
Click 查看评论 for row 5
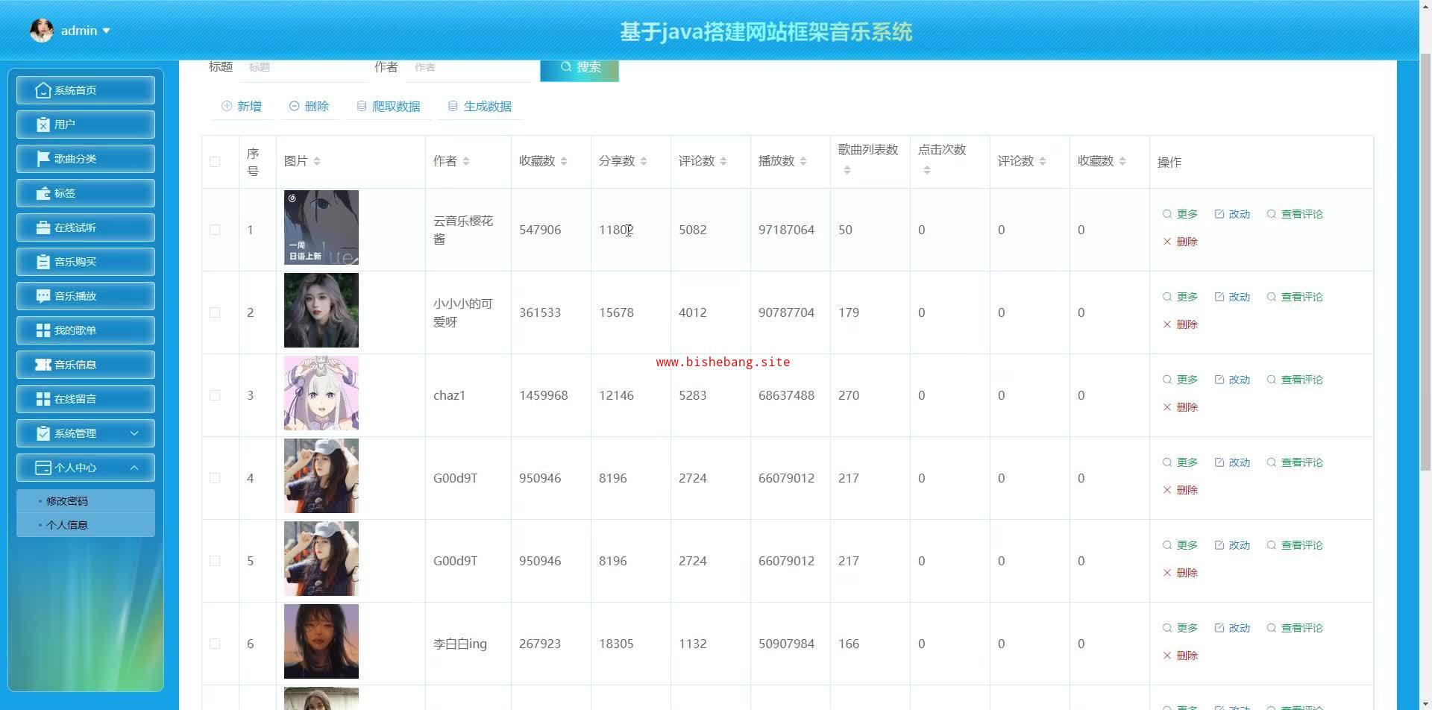pyautogui.click(x=1295, y=545)
